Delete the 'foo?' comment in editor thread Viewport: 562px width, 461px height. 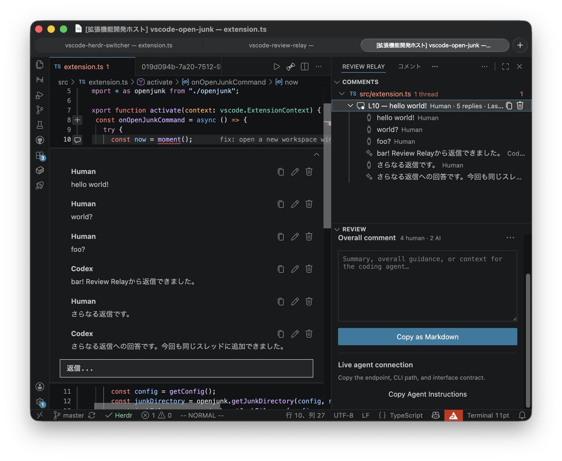(x=309, y=237)
